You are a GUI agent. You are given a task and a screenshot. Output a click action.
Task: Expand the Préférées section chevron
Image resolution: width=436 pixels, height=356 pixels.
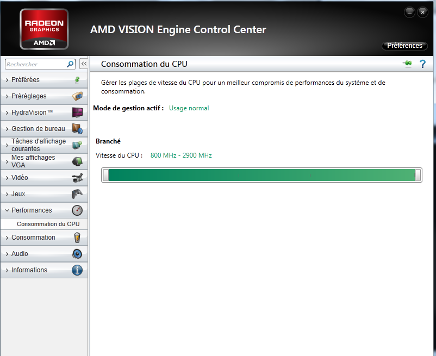click(7, 80)
